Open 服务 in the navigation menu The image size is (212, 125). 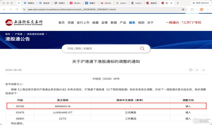click(x=132, y=23)
